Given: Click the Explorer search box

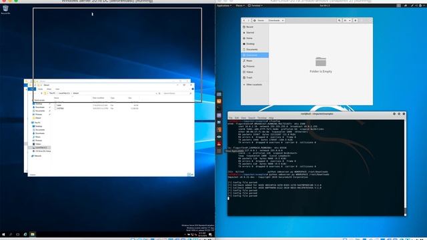Looking at the screenshot, I should 177,93.
